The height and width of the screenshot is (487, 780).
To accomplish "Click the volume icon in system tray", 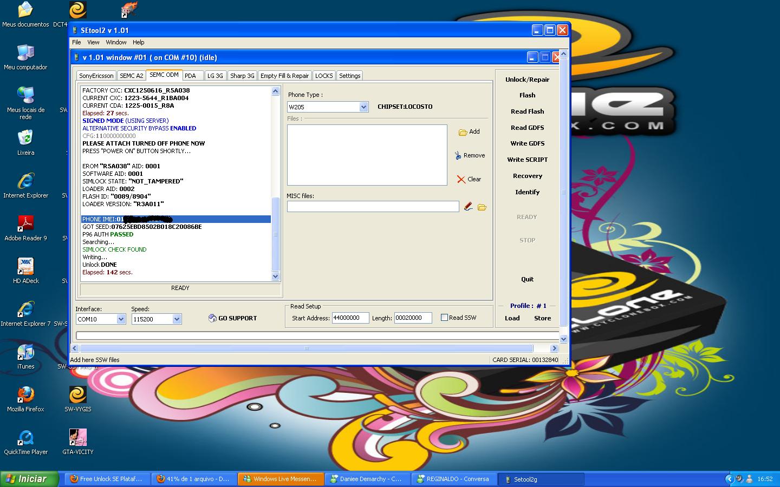I will pyautogui.click(x=739, y=479).
